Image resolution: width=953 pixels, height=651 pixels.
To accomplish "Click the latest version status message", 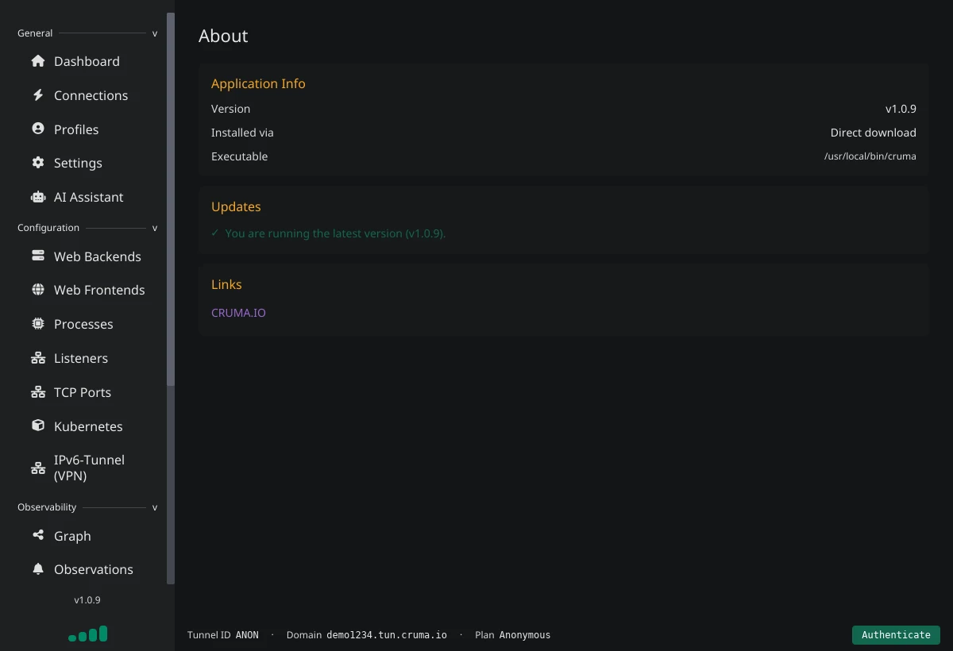I will pos(329,233).
